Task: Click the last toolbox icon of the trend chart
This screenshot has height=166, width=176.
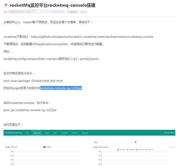Action: tap(174, 147)
